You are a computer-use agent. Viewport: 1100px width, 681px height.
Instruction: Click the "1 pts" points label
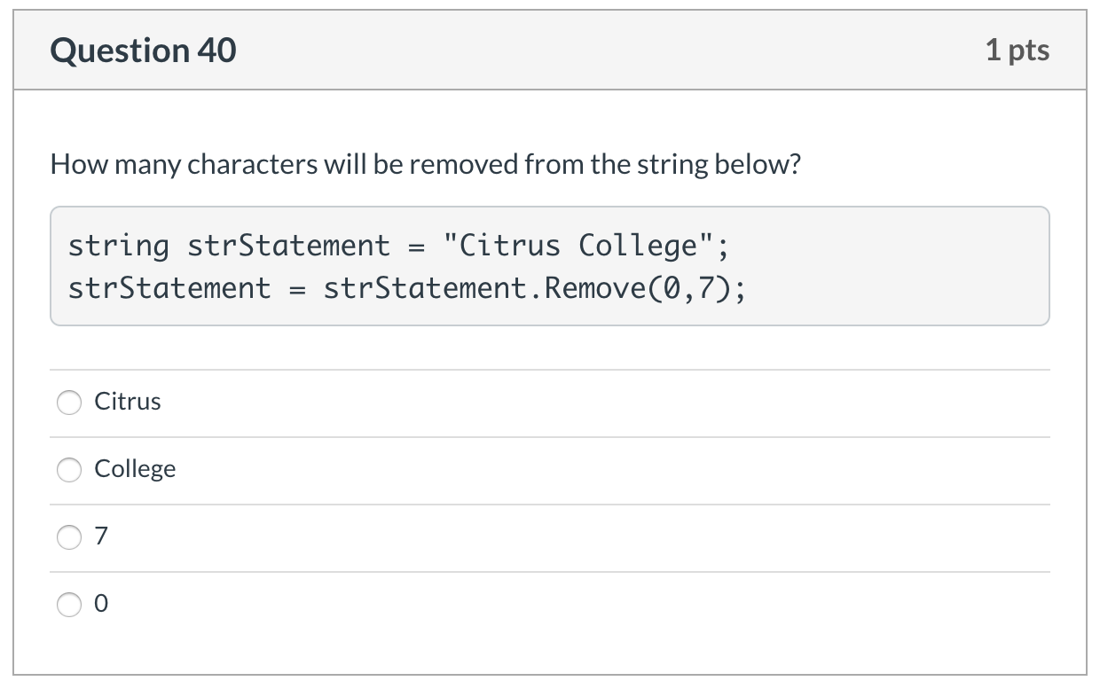pos(1017,51)
